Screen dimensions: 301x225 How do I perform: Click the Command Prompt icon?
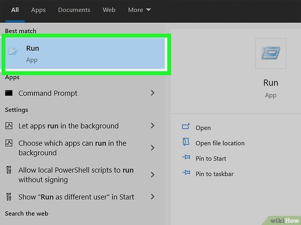click(x=9, y=93)
